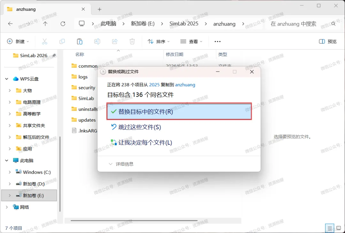
Task: Collapse the WPS云盘 tree node
Action: [7, 79]
